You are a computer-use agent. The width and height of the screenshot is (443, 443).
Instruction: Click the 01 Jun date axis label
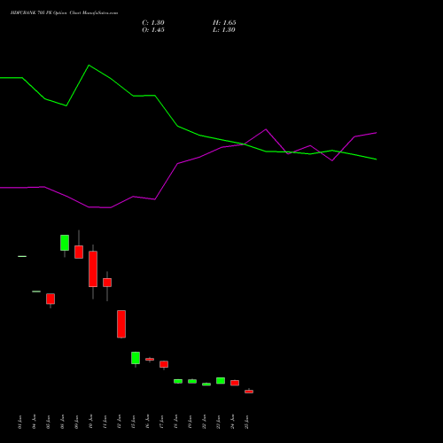click(19, 422)
